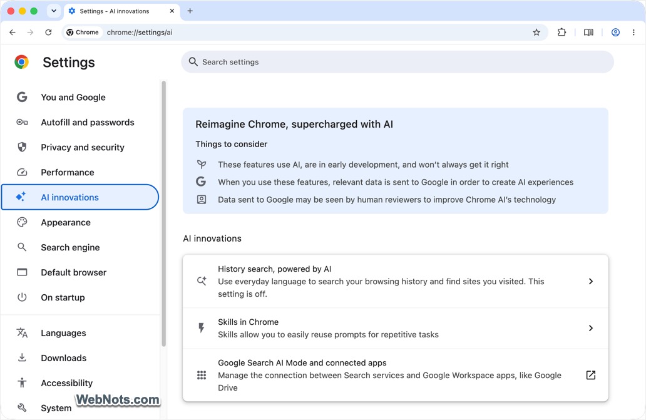
Task: Close the Settings - AI innovations tab
Action: click(172, 11)
